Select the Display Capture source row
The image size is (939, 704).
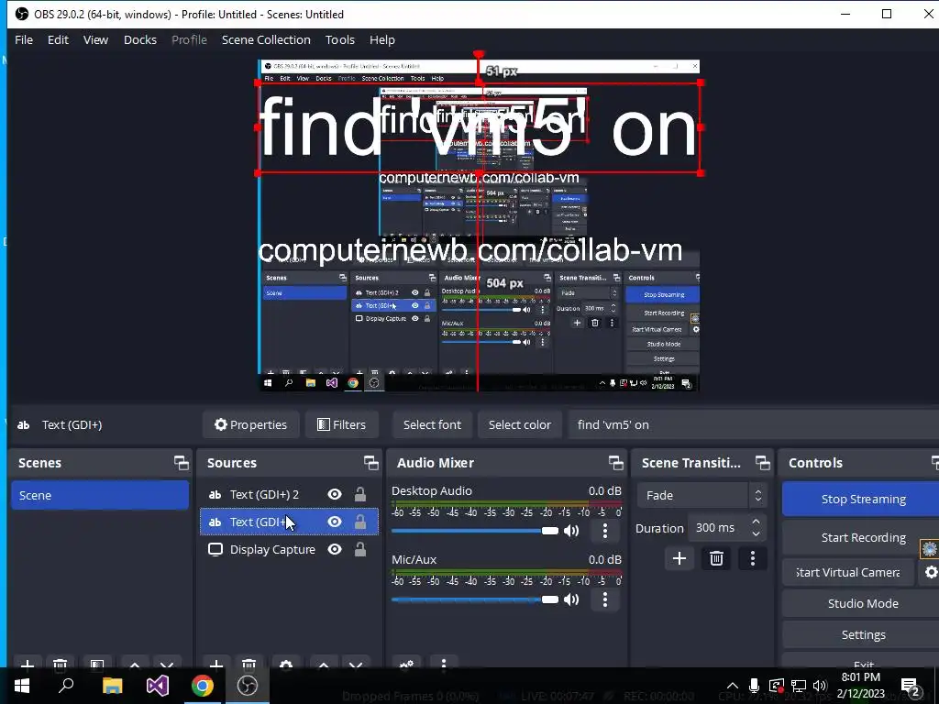click(289, 550)
